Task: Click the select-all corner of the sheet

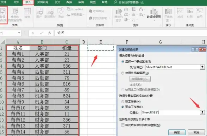Action: [x=3, y=42]
